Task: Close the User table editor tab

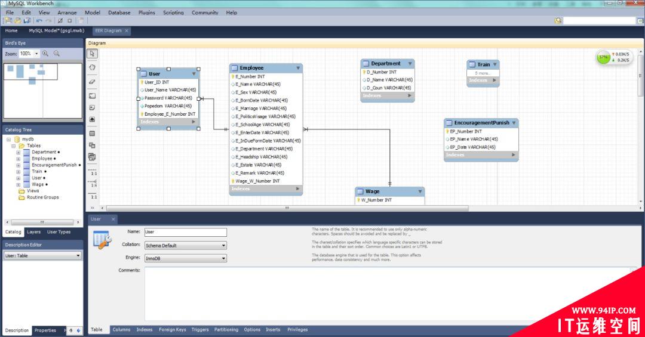Action: pyautogui.click(x=113, y=219)
